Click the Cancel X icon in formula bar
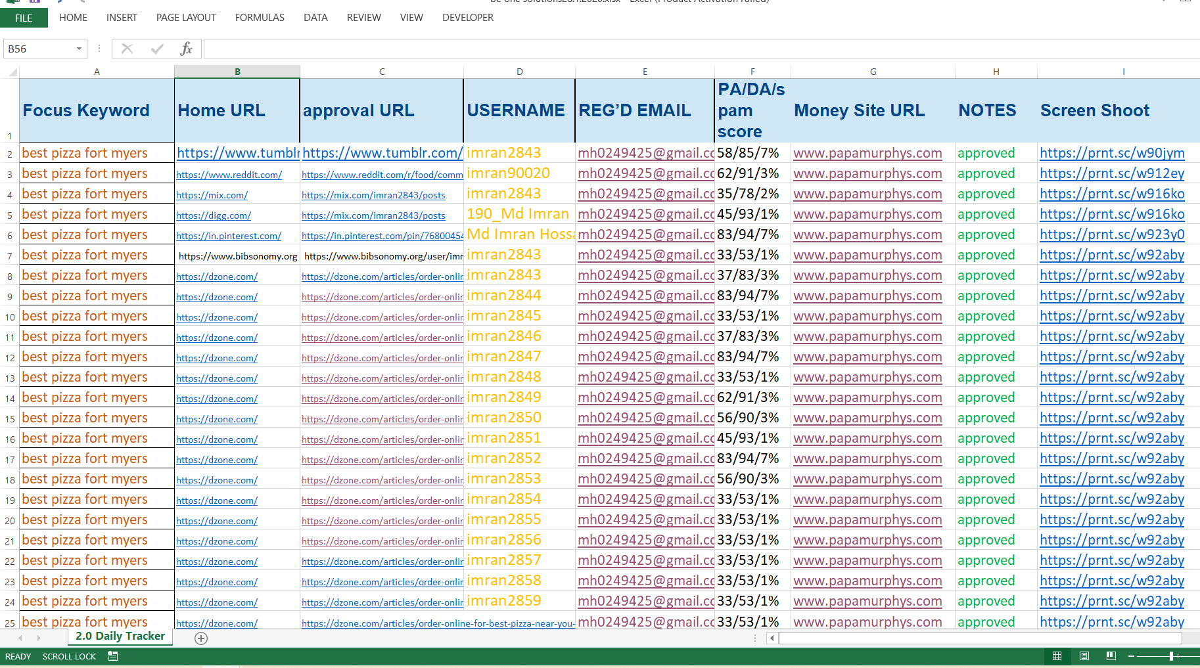Viewport: 1200px width, 668px height. coord(127,49)
